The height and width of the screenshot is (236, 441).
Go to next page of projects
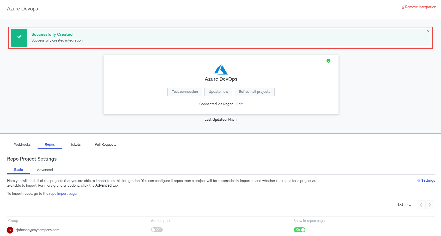click(430, 205)
